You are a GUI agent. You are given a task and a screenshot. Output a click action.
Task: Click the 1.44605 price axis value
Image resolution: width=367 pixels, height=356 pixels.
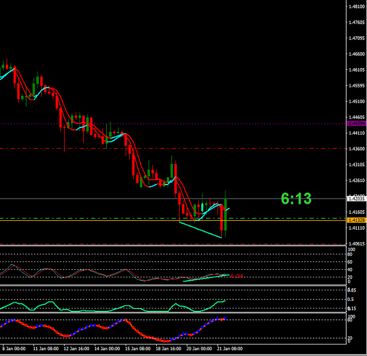click(x=356, y=117)
